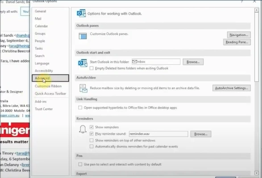Go to People options
Viewport: 262px width, 178px height.
50,41
